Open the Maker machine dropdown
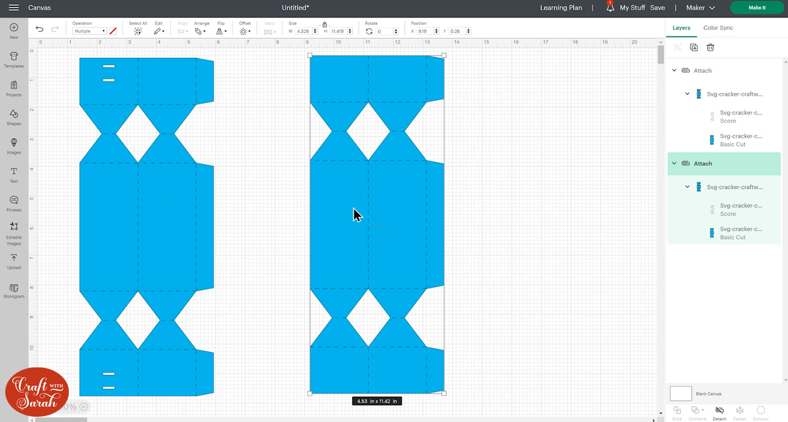Screen dimensions: 788x422 pyautogui.click(x=701, y=8)
